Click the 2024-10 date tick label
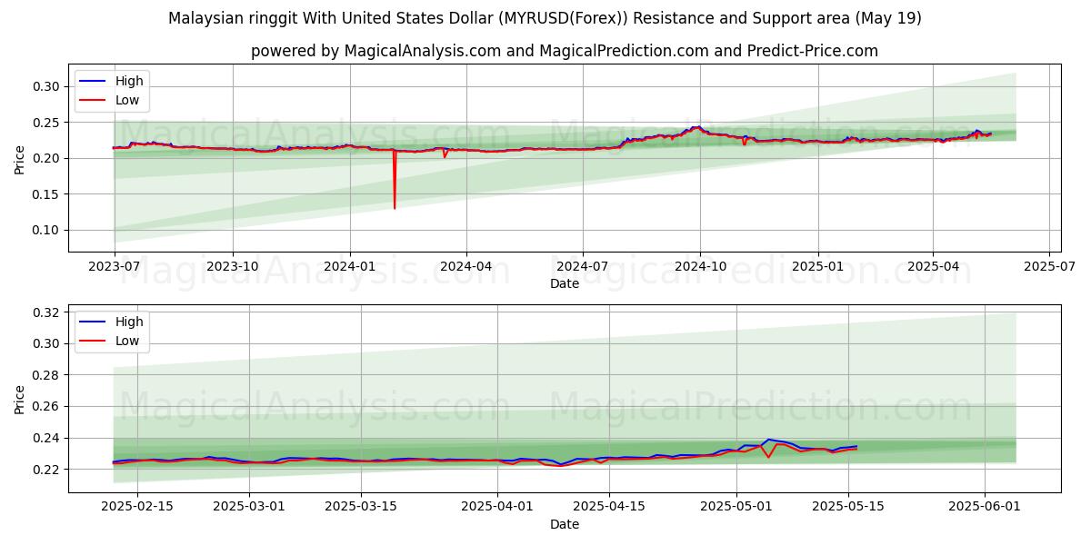 (700, 267)
